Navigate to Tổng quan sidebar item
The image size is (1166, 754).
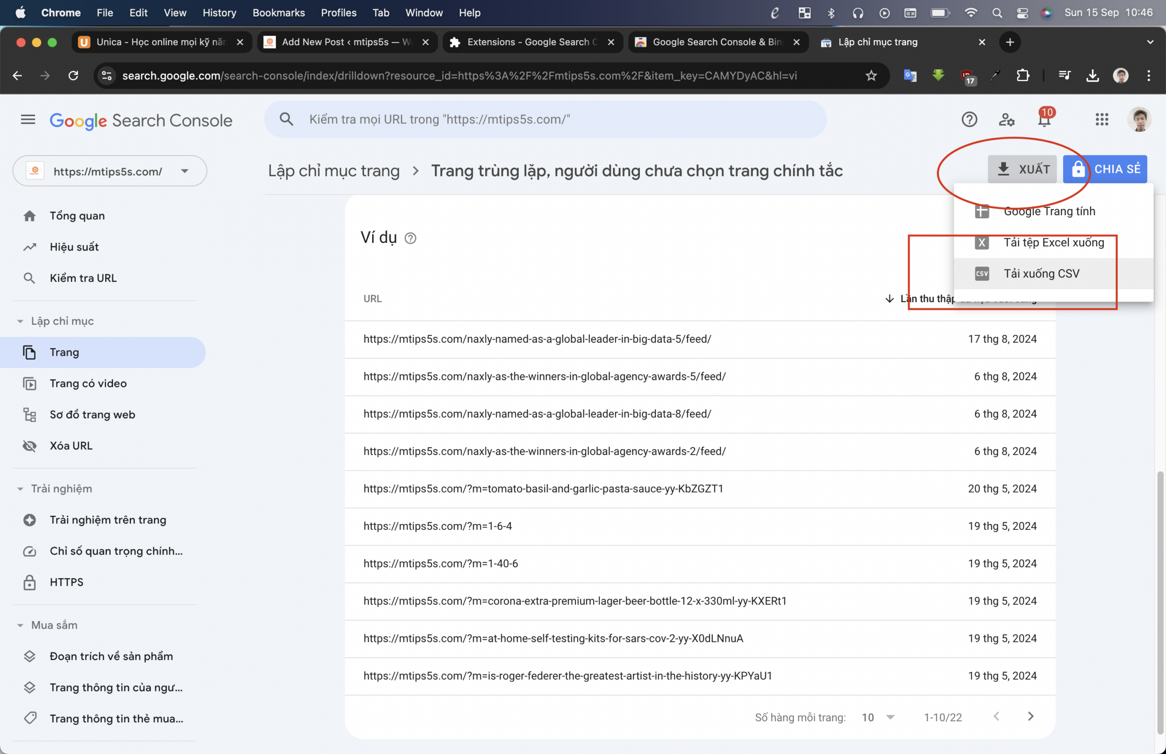pyautogui.click(x=76, y=215)
